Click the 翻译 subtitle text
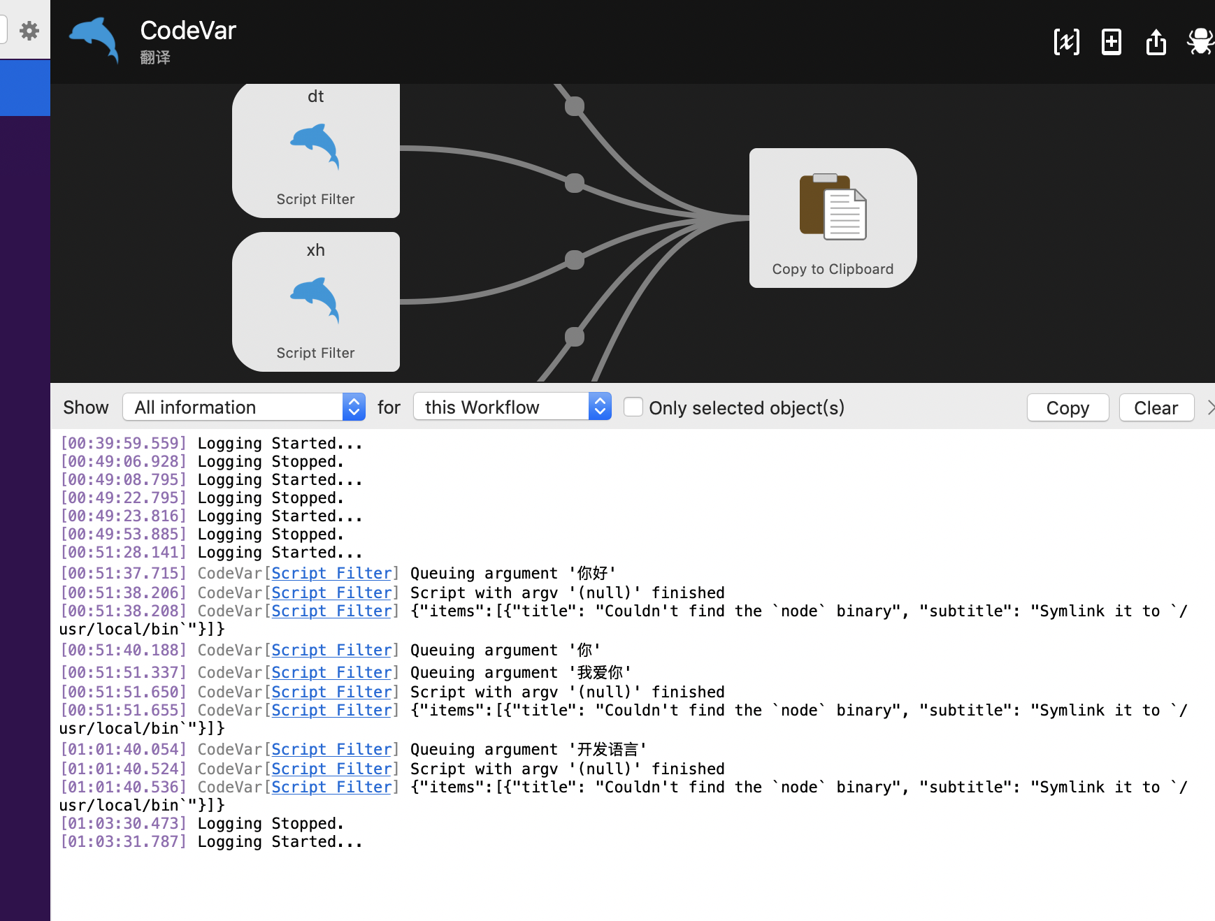This screenshot has width=1215, height=921. [155, 57]
